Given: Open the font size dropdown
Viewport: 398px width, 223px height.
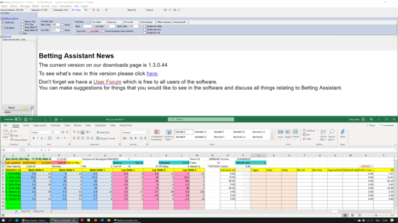Looking at the screenshot, I should point(60,132).
